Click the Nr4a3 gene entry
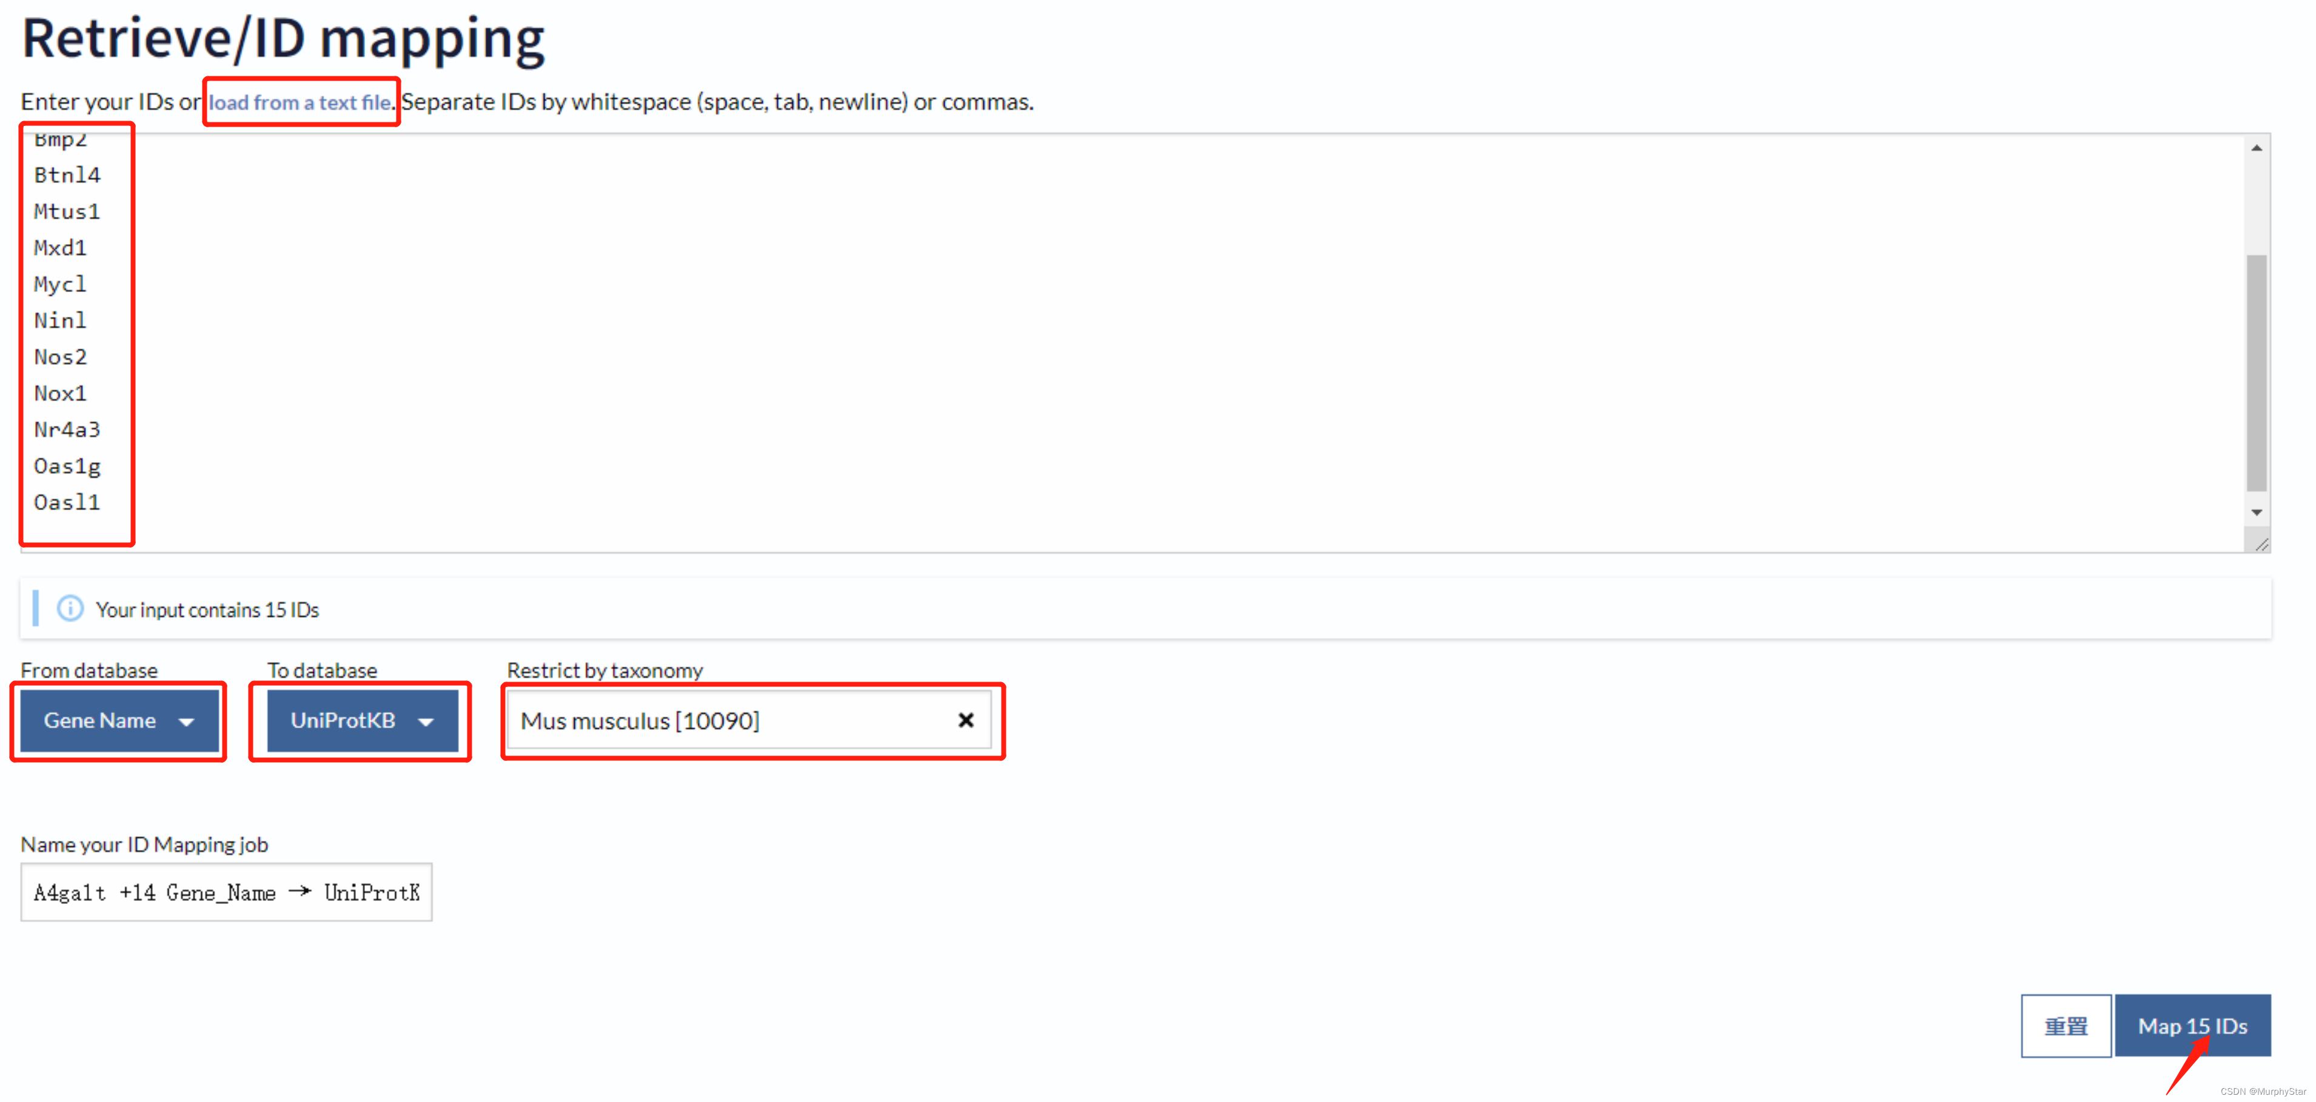Image resolution: width=2316 pixels, height=1102 pixels. pyautogui.click(x=67, y=430)
